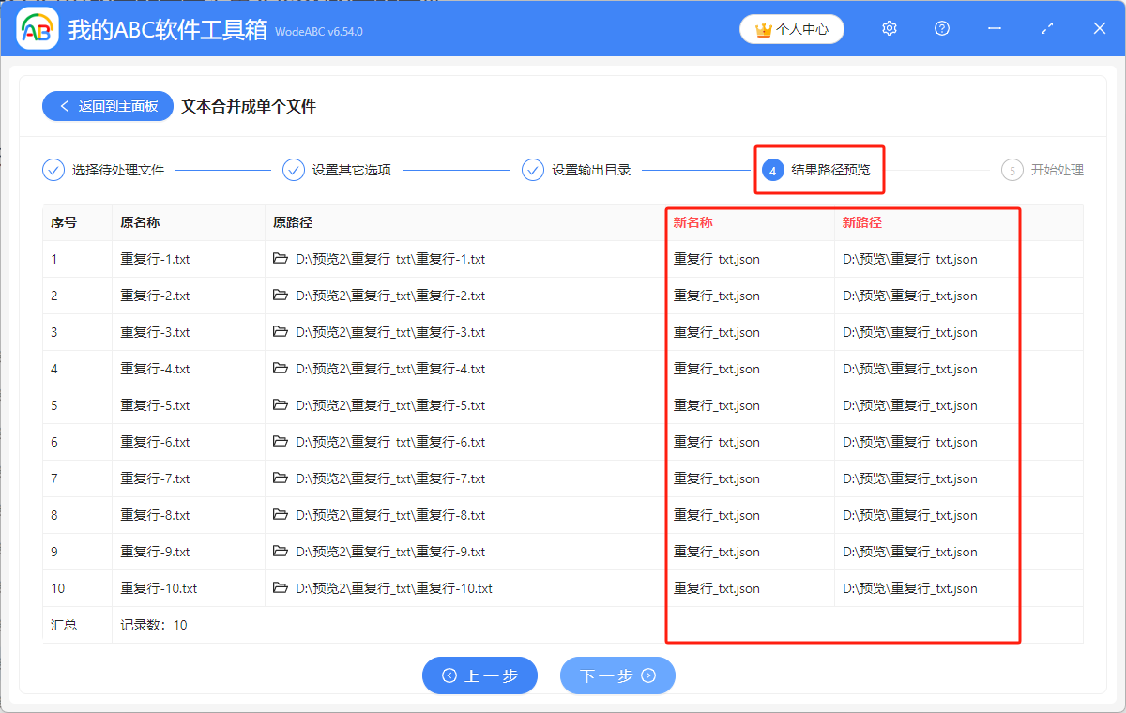Open 个人中心 in the title bar
This screenshot has width=1126, height=713.
click(791, 29)
